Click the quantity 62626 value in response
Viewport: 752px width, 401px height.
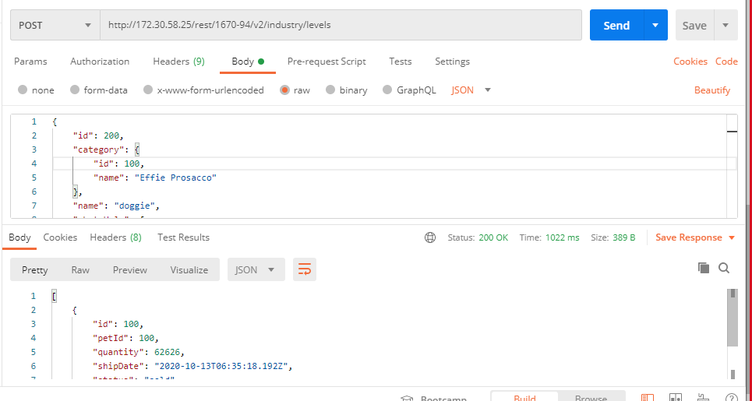click(169, 352)
